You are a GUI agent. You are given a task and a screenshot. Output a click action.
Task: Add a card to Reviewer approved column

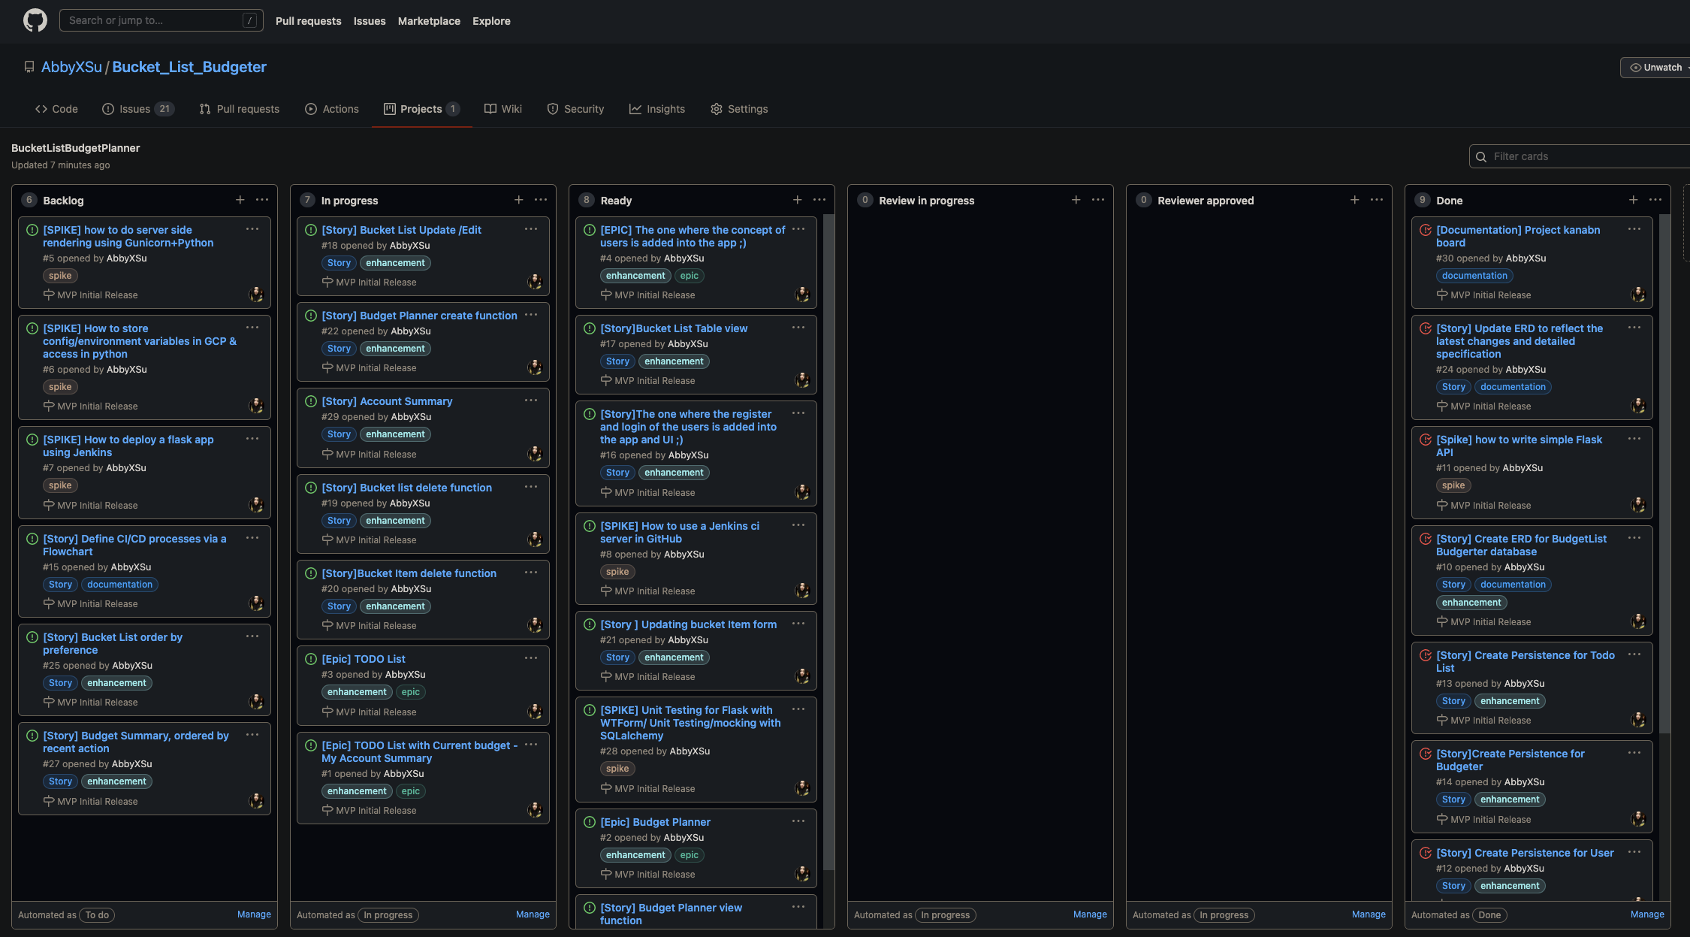1355,200
